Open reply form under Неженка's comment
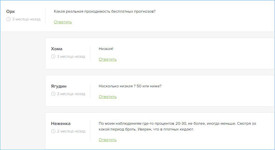The image size is (275, 150). point(107,140)
